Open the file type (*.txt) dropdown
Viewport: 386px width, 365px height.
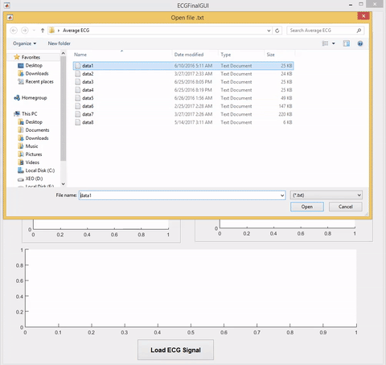point(326,195)
